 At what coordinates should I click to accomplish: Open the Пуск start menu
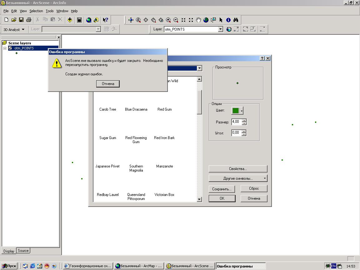9,266
